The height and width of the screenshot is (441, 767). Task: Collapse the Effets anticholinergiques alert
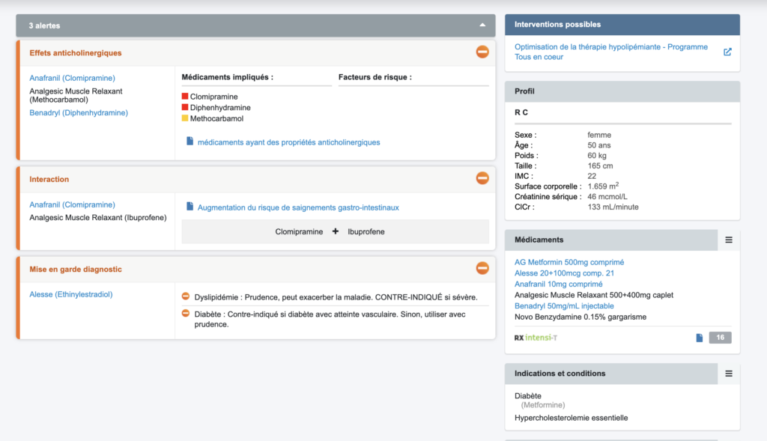[x=482, y=52]
